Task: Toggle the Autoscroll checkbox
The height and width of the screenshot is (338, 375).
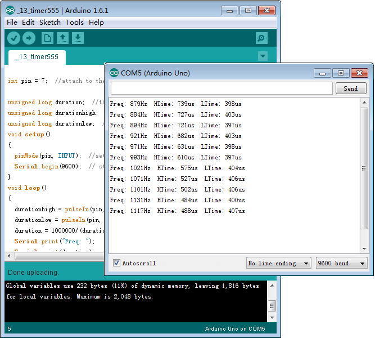Action: [x=116, y=263]
